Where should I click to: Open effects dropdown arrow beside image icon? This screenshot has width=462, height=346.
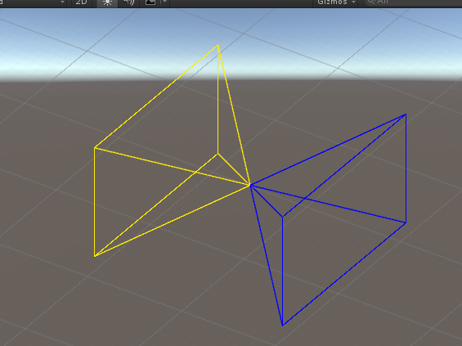click(x=165, y=2)
